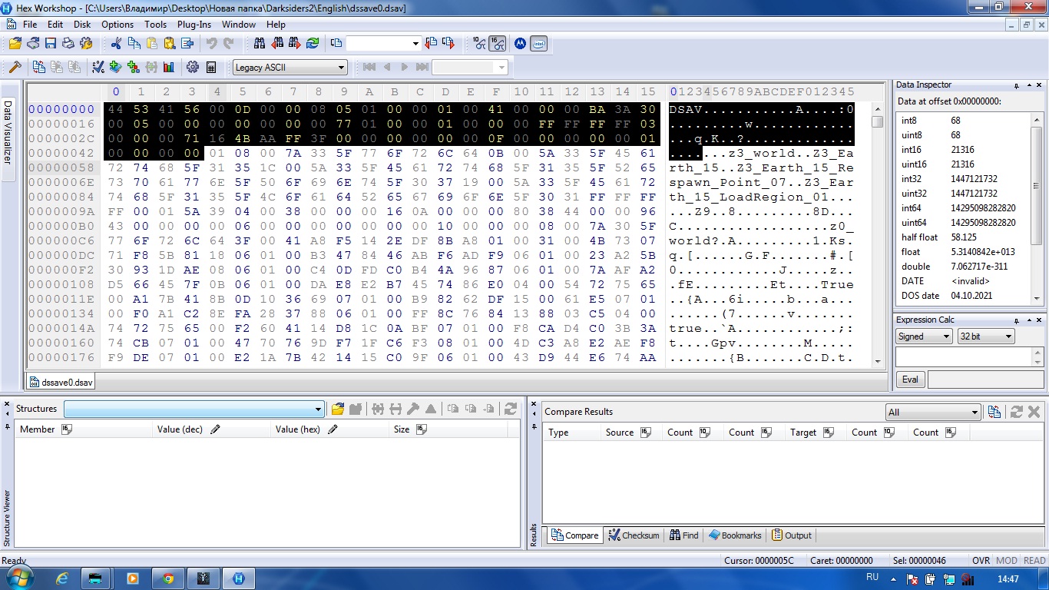The height and width of the screenshot is (590, 1049).
Task: Click the Paste Special icon
Action: coord(169,44)
